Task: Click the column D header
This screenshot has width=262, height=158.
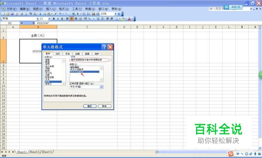Action: point(124,27)
